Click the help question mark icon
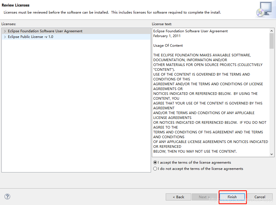 pos(7,196)
